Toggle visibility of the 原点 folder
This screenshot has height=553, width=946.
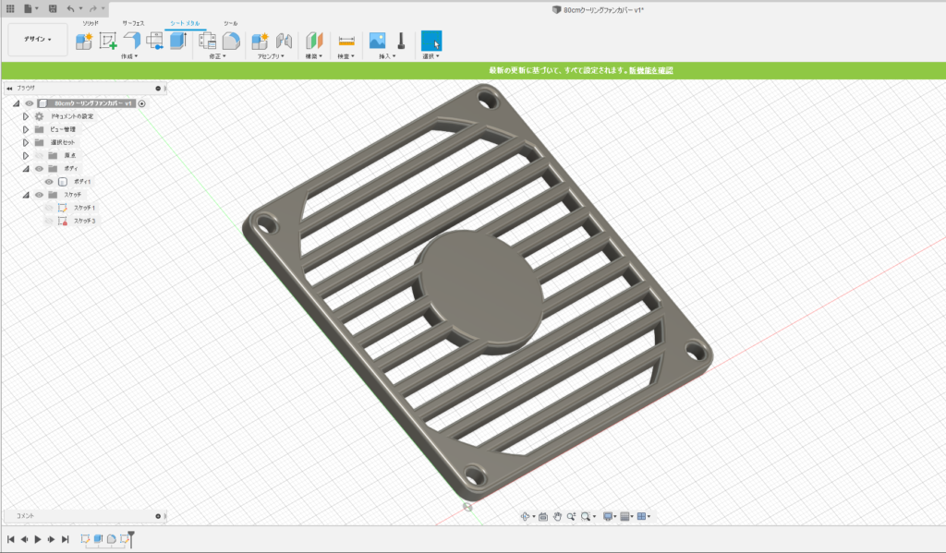39,156
